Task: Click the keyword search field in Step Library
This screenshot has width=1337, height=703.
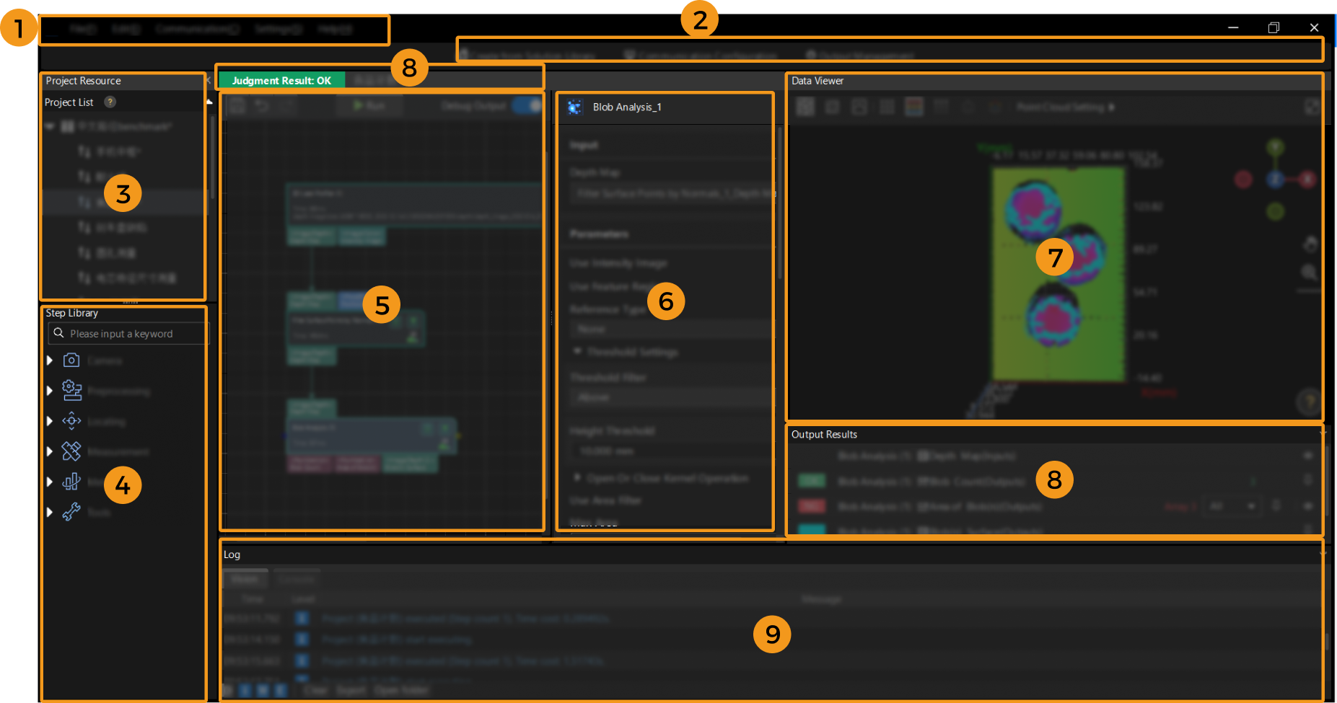Action: pyautogui.click(x=130, y=333)
